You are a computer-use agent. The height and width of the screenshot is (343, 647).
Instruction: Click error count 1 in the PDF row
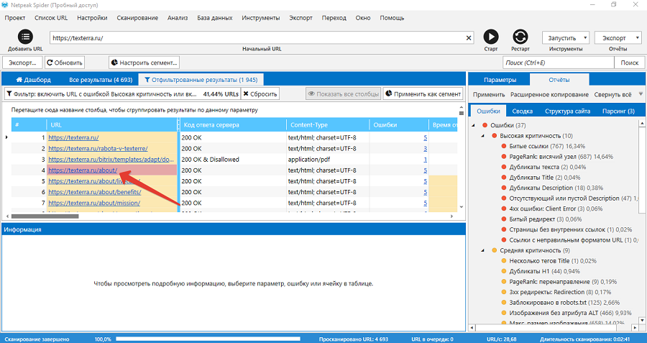(x=425, y=160)
